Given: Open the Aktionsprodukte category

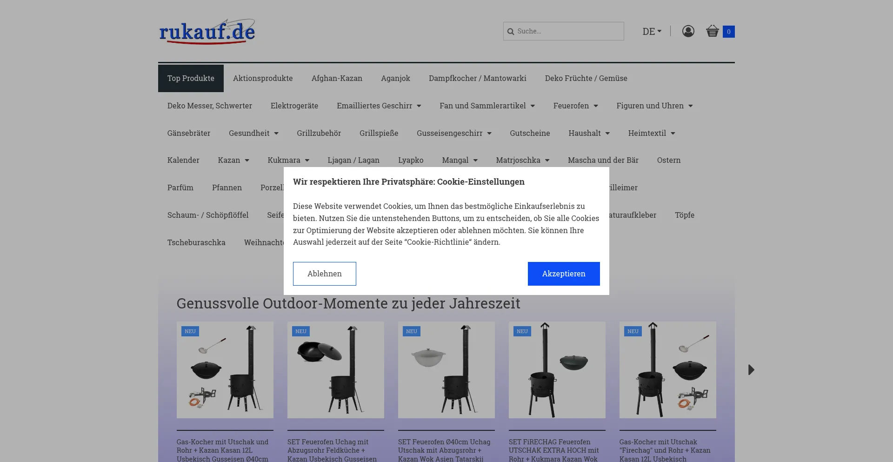Looking at the screenshot, I should tap(263, 78).
